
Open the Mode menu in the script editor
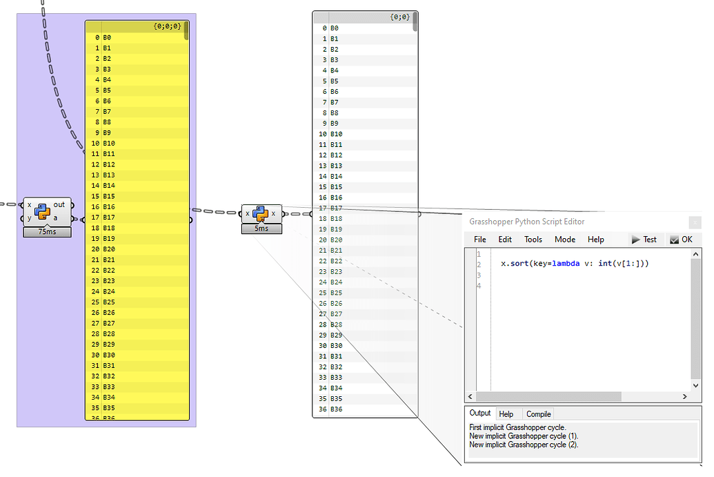tap(565, 240)
